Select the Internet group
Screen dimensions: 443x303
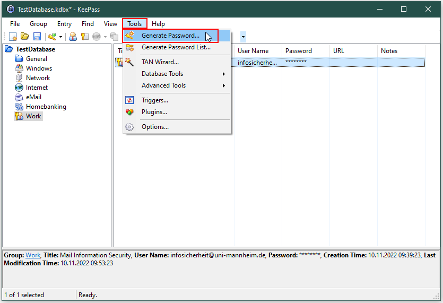37,88
